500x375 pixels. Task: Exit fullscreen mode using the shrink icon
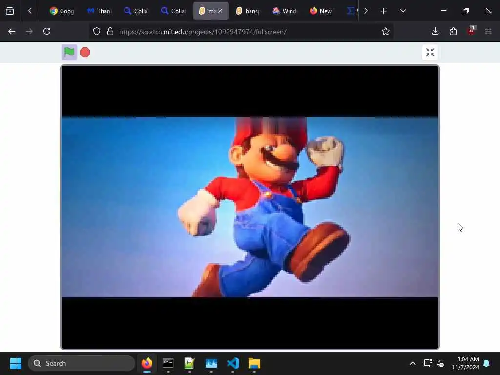[x=430, y=52]
